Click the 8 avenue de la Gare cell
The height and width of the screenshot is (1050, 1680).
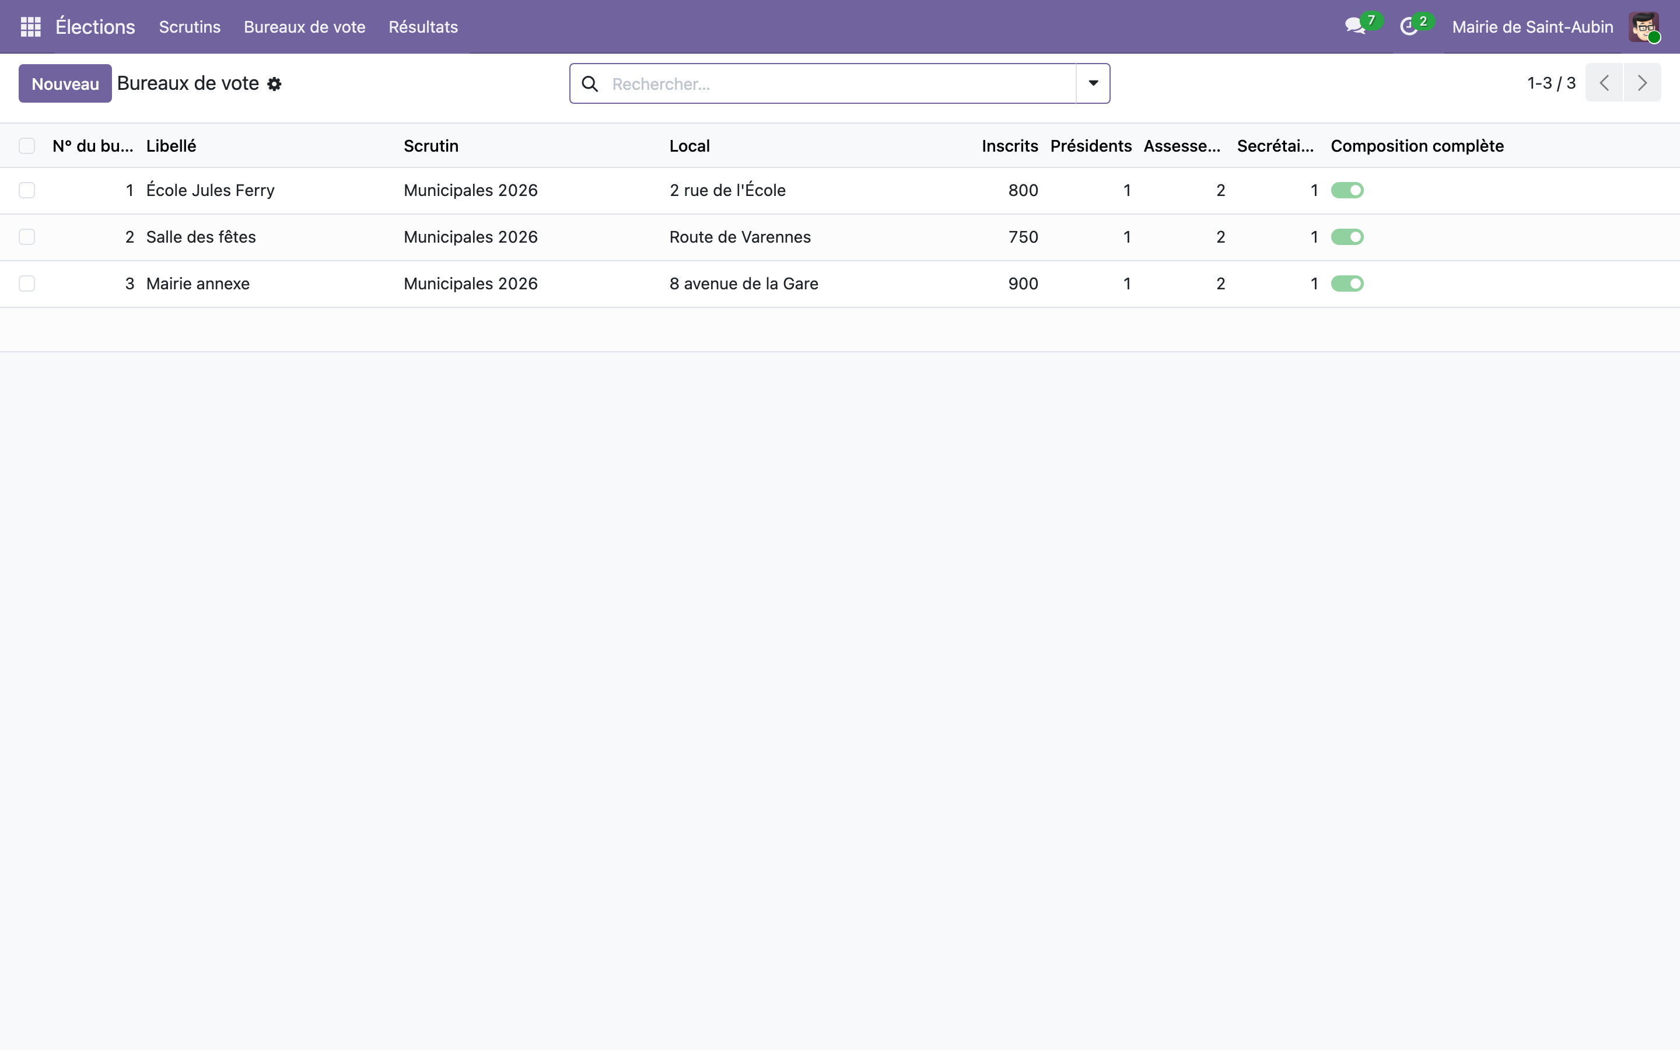click(x=744, y=283)
